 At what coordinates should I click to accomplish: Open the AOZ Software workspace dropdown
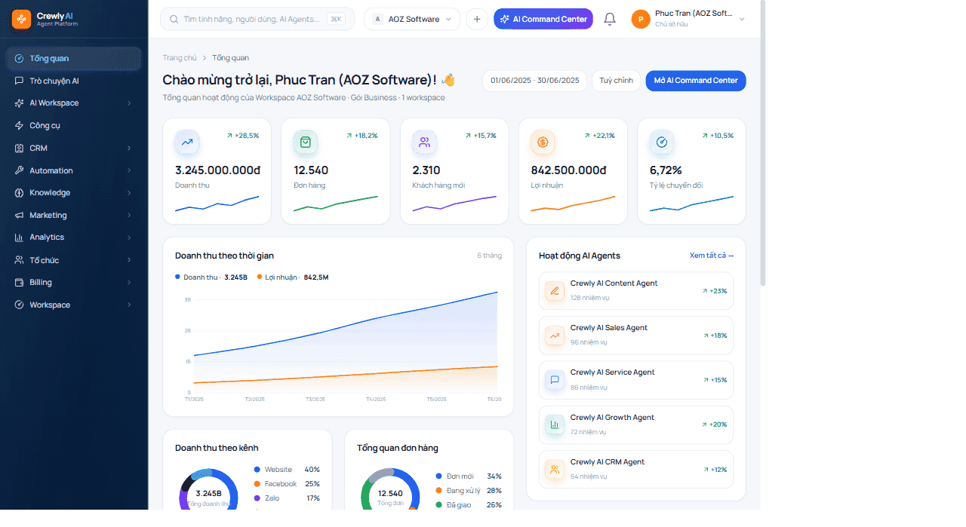(412, 19)
